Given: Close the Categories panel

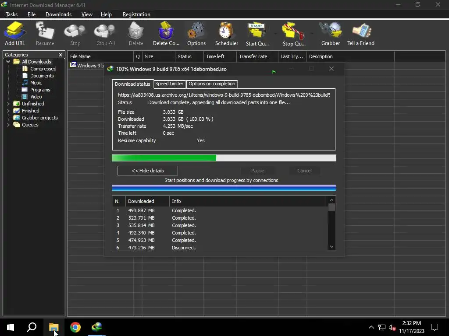Looking at the screenshot, I should pyautogui.click(x=61, y=55).
